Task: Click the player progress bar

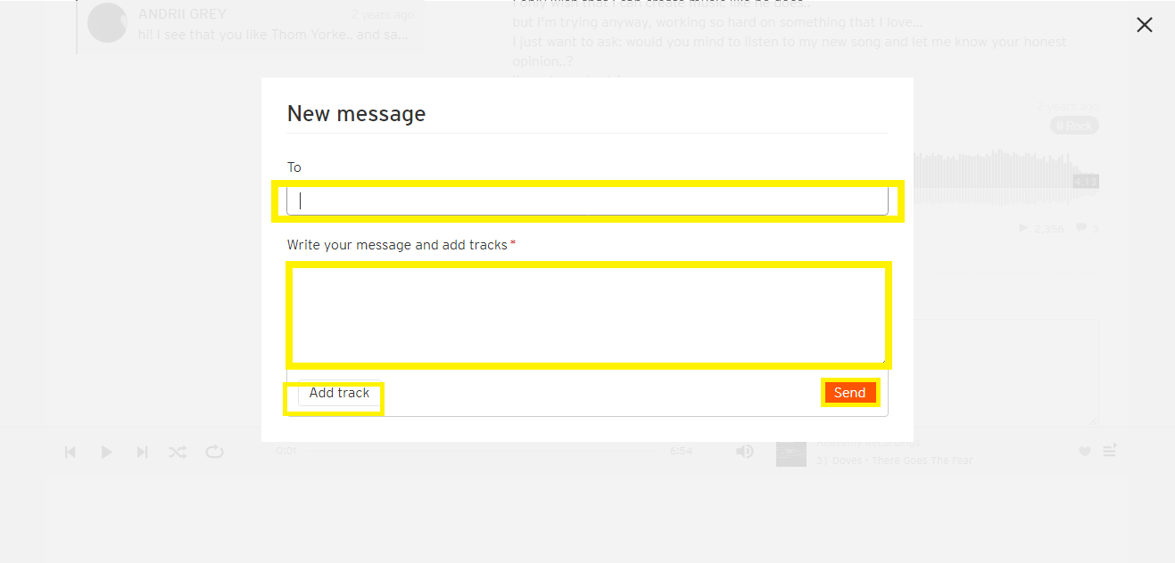Action: 484,452
